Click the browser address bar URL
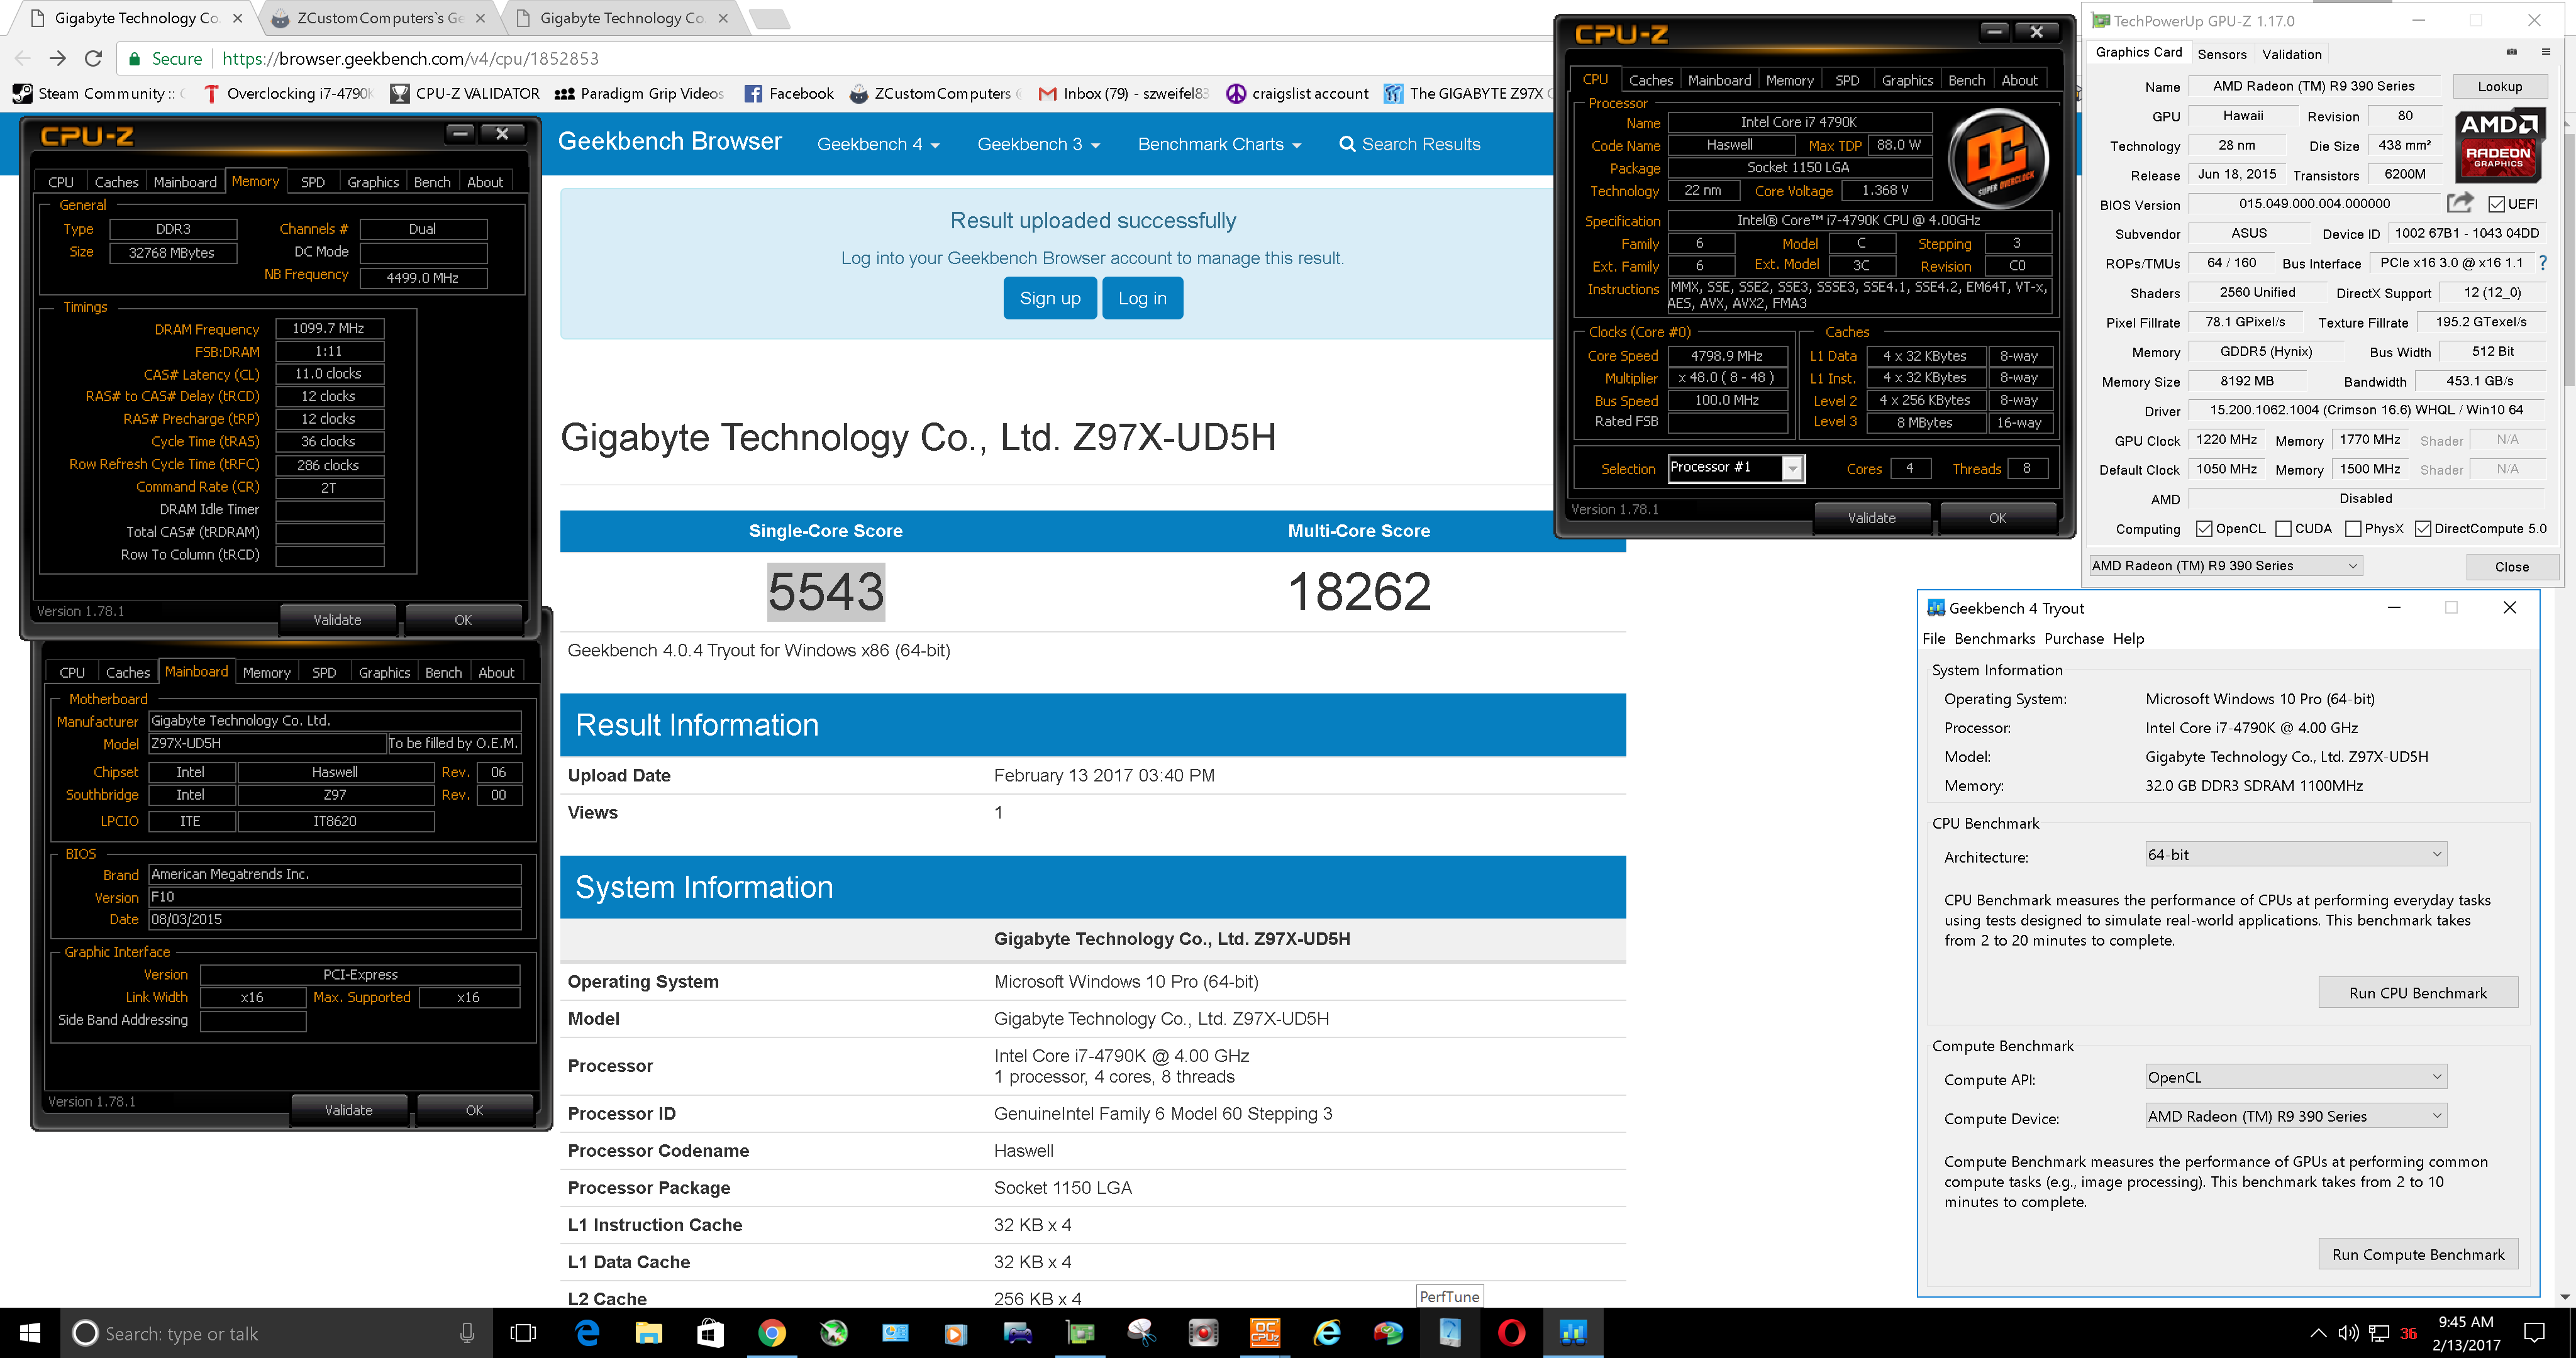The image size is (2576, 1358). click(410, 58)
